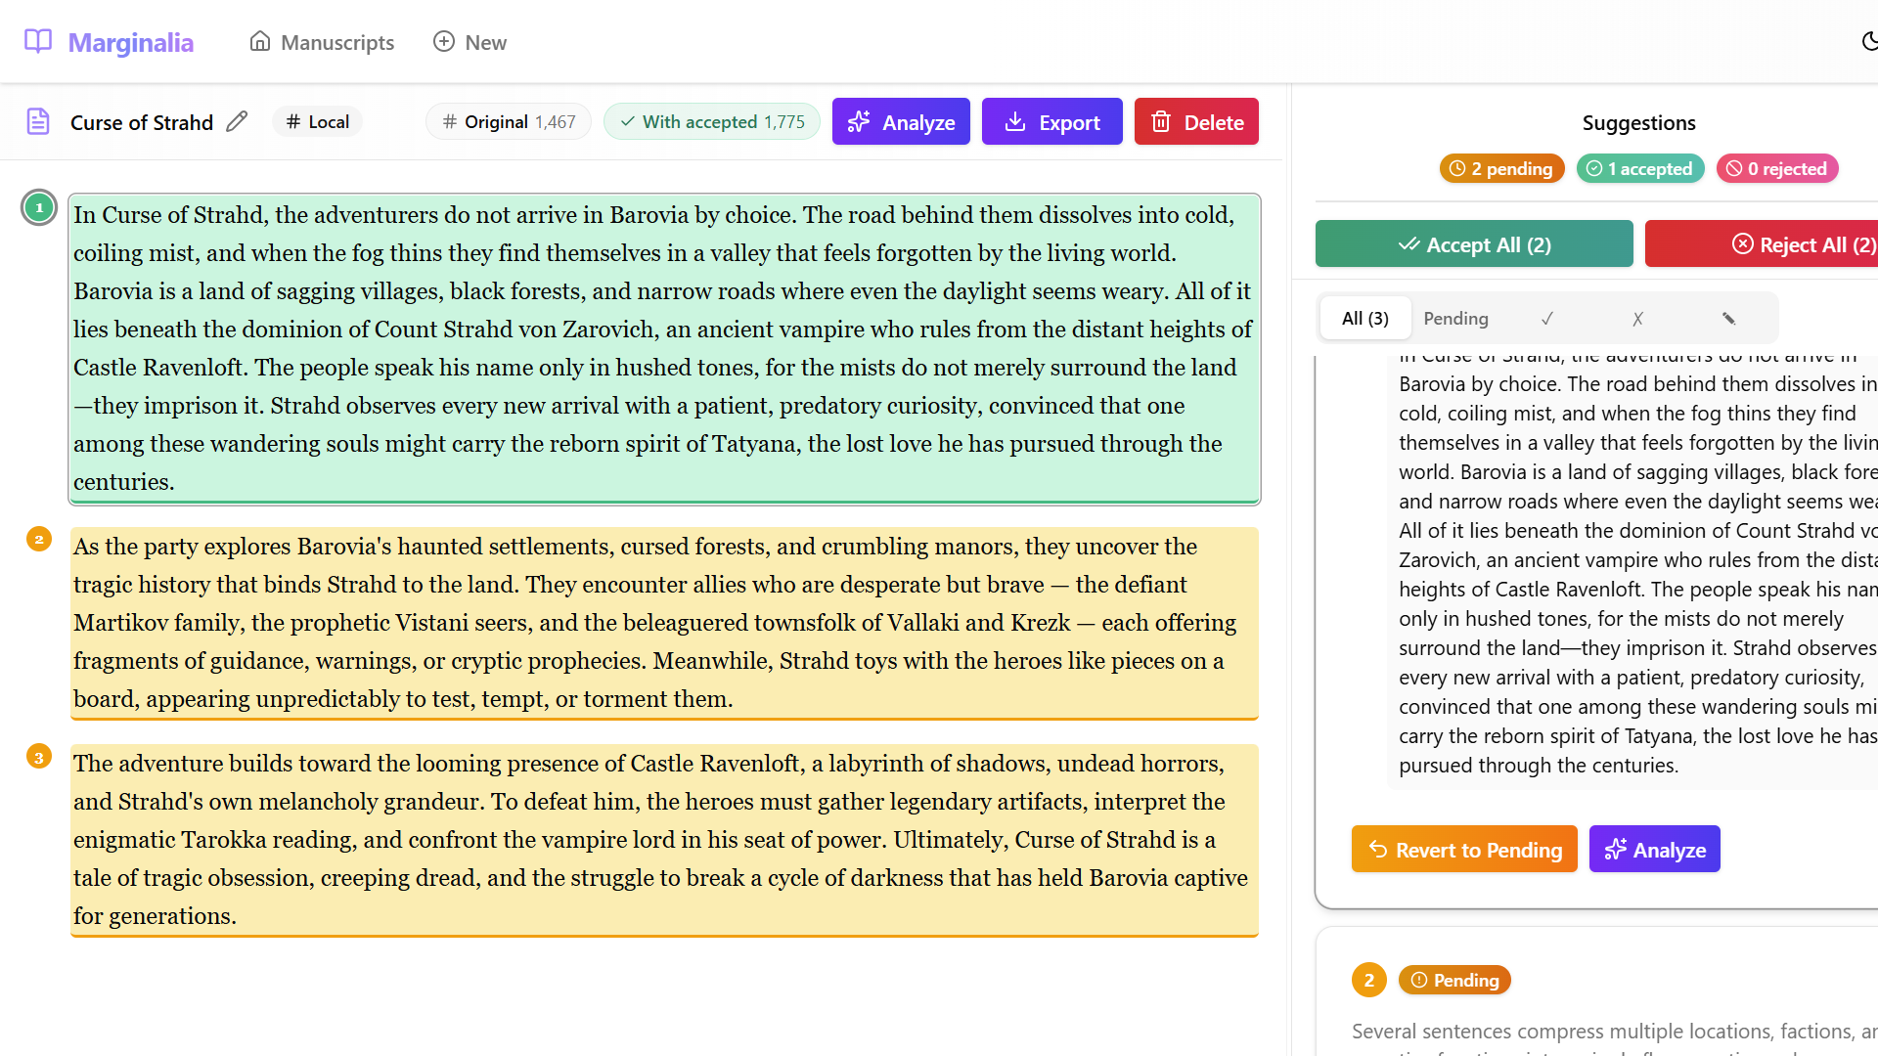Filter by rejected X tab

[x=1637, y=318]
